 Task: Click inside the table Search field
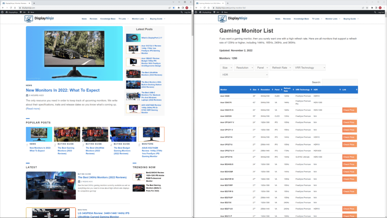[x=340, y=82]
